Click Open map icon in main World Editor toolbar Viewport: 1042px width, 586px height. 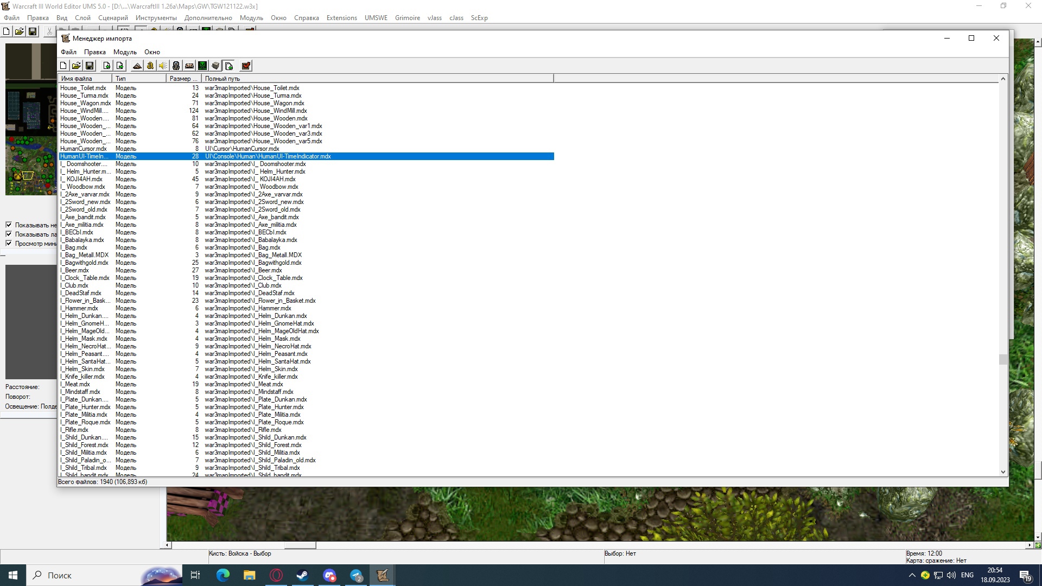[20, 31]
